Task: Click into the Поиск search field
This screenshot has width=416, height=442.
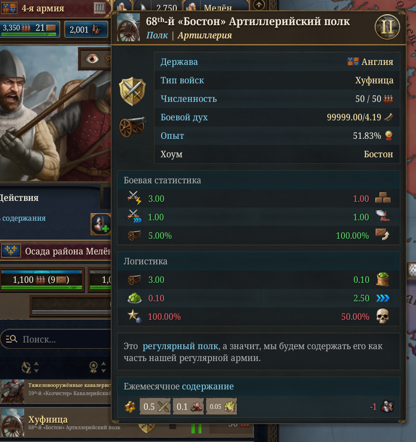Action: 56,339
